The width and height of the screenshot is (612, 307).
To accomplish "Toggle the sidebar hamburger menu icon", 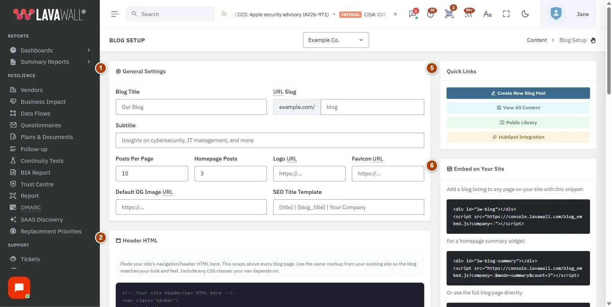I will (x=115, y=14).
